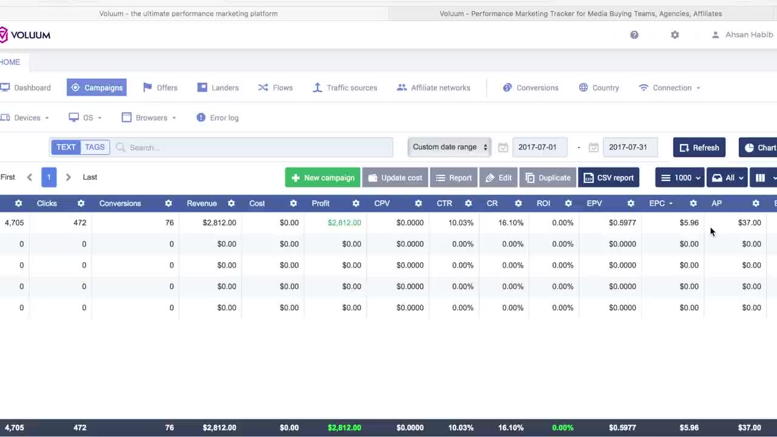Go to next page arrow
The image size is (777, 437).
[68, 177]
